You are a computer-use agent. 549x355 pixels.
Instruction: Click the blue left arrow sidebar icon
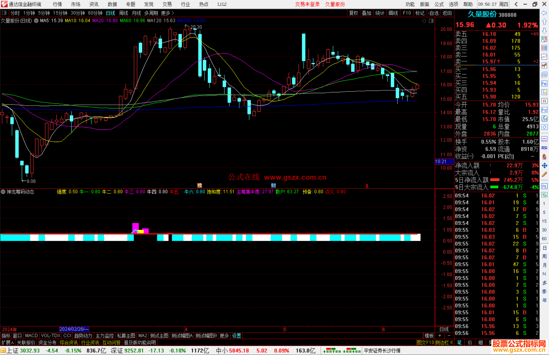(544, 13)
